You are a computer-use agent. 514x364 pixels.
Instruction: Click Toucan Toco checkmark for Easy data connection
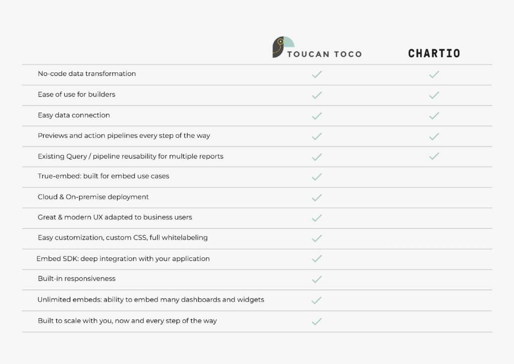tap(317, 116)
